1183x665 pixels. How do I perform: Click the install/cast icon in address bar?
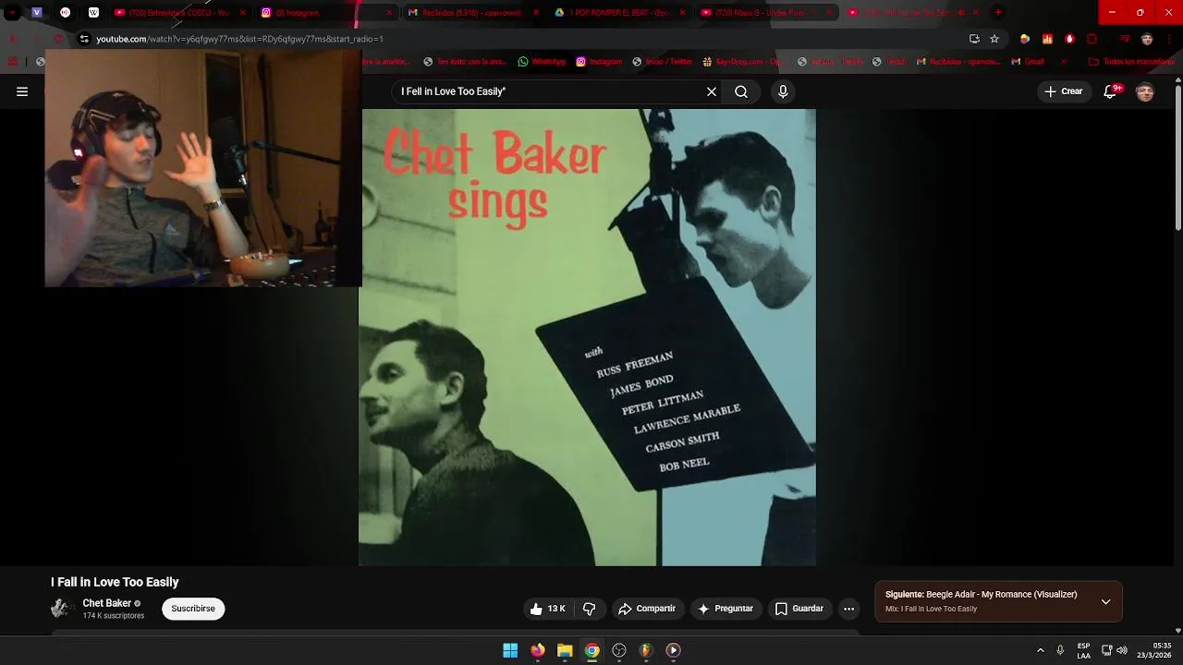tap(974, 39)
